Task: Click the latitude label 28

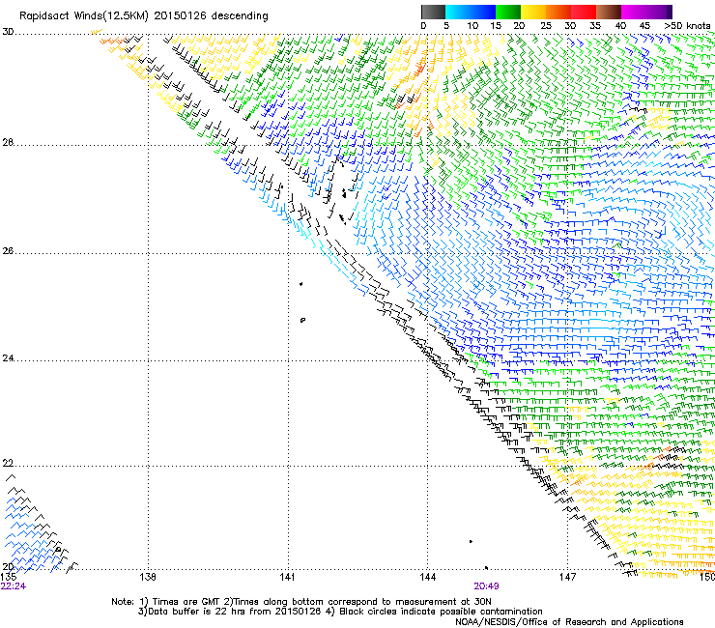Action: click(x=8, y=142)
